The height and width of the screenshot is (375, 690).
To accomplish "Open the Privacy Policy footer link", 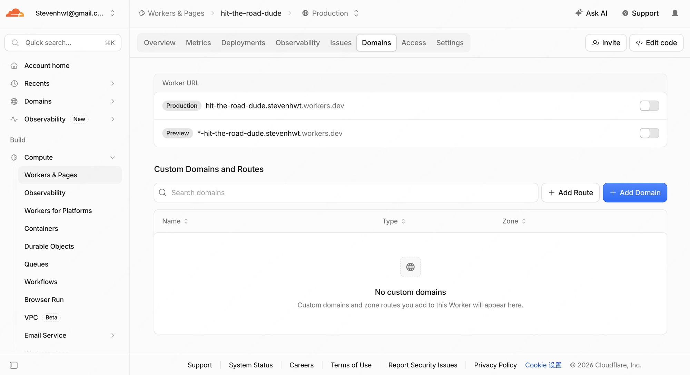I will point(495,365).
